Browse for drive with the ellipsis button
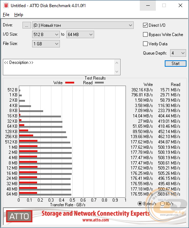 27,25
